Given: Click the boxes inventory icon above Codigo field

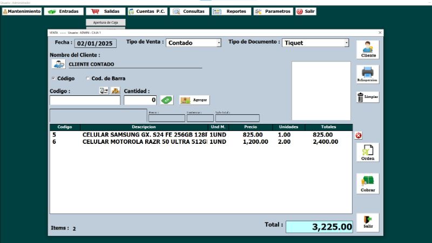Looking at the screenshot, I should pyautogui.click(x=116, y=91).
